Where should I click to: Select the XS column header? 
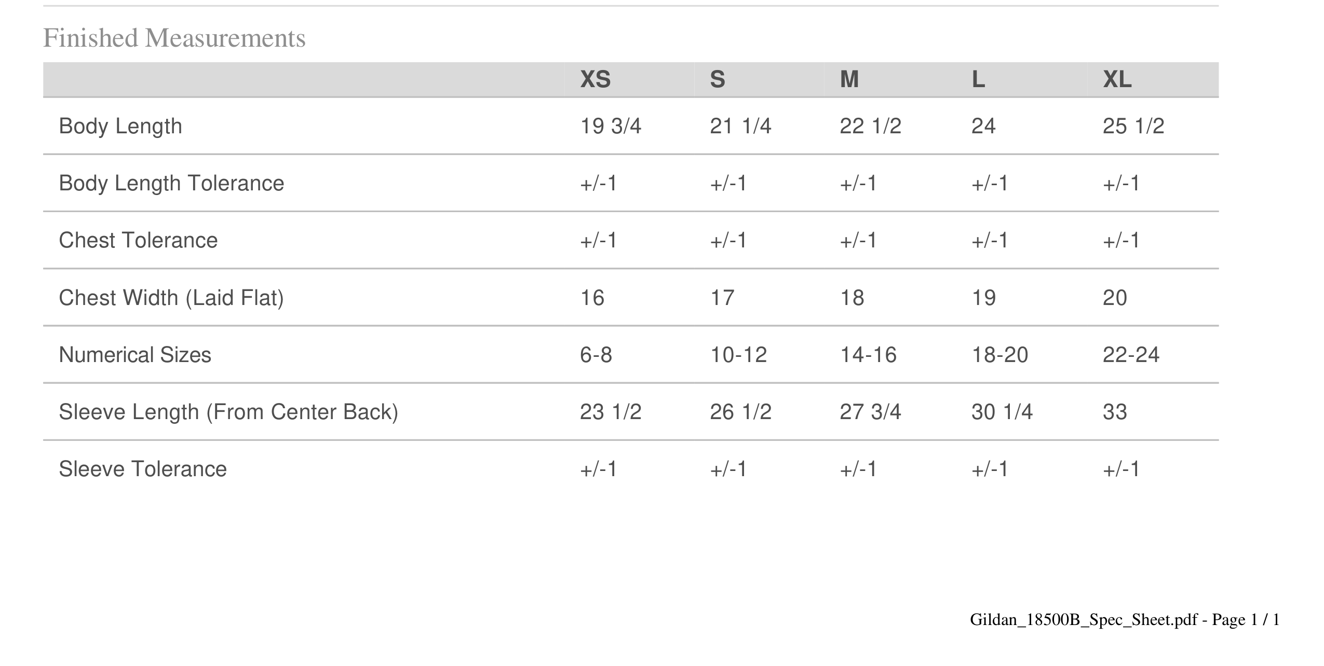pos(595,79)
